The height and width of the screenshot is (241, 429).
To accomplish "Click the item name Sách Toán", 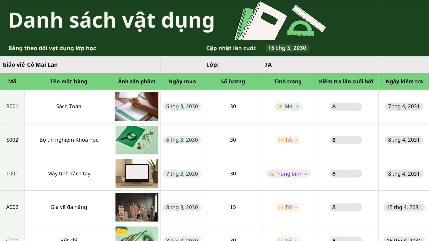I will [x=69, y=107].
